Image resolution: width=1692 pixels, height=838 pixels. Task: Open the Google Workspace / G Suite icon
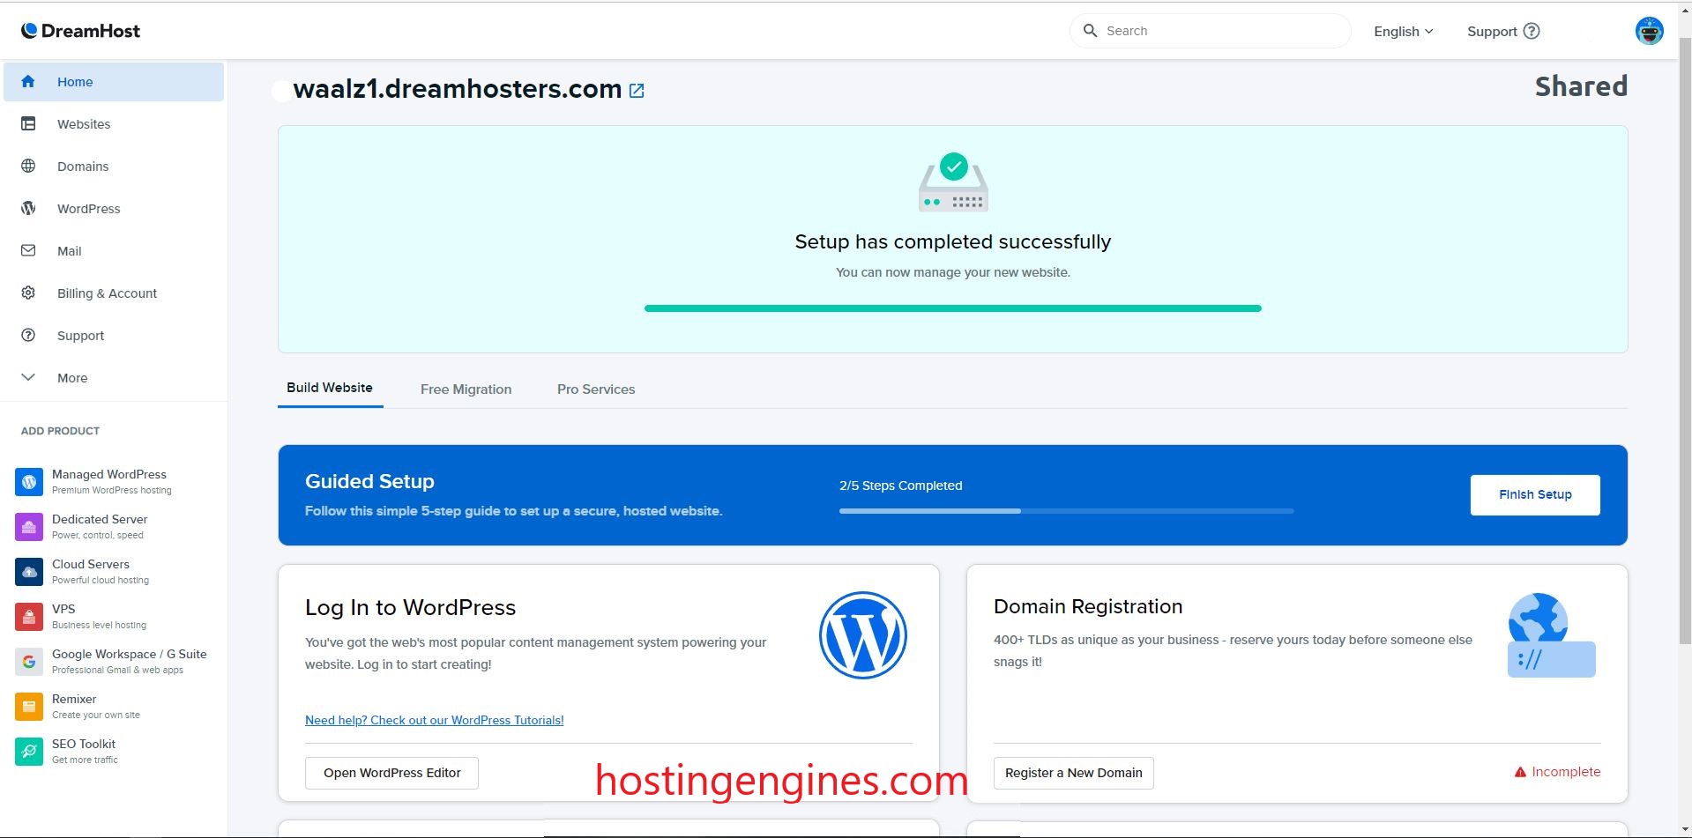click(x=29, y=661)
